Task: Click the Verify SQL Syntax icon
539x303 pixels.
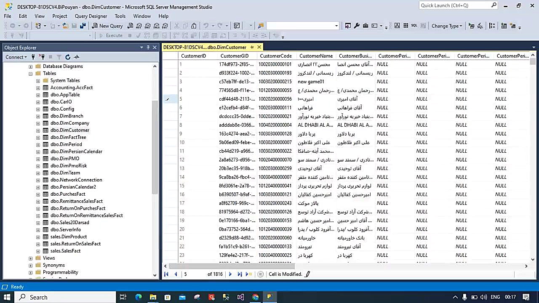Action: click(480, 26)
